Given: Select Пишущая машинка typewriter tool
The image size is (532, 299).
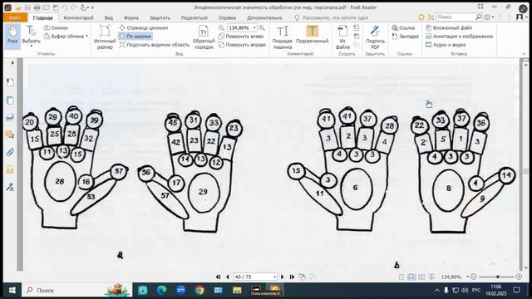Looking at the screenshot, I should point(283,37).
